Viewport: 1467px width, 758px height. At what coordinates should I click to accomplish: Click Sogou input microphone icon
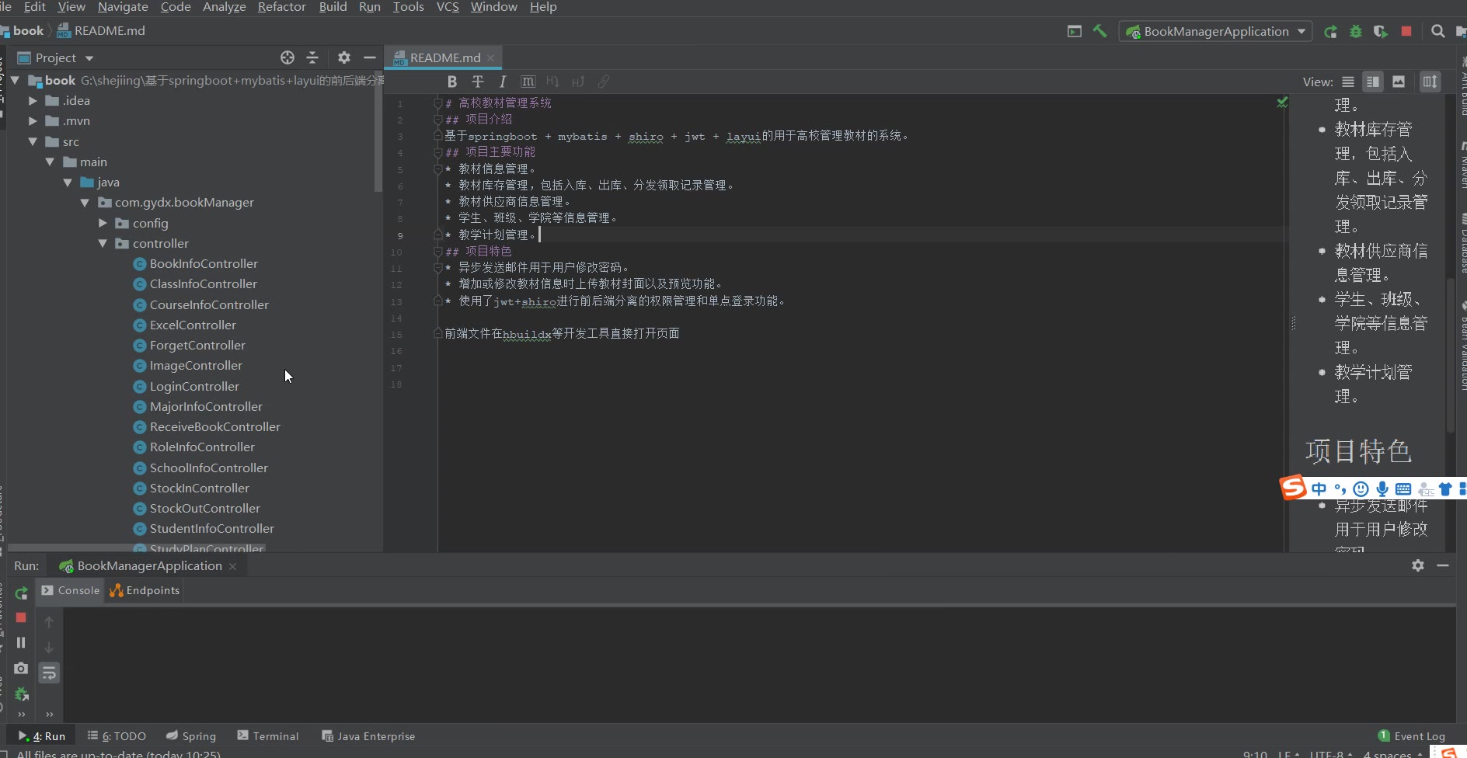pyautogui.click(x=1382, y=489)
